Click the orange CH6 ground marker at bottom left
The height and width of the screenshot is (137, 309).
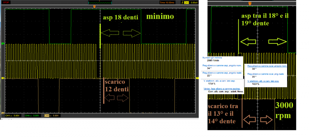[x=3, y=112]
